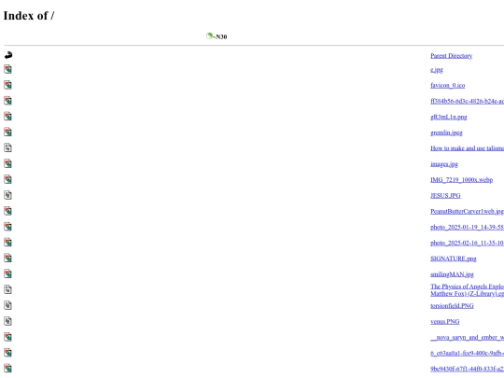Click the image icon for 9be9430f file
Image resolution: width=504 pixels, height=378 pixels.
point(8,369)
